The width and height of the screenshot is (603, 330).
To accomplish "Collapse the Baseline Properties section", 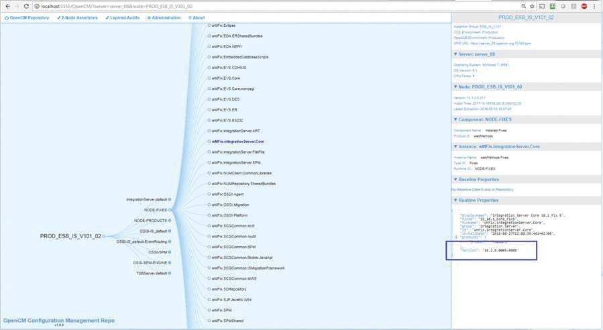I will (x=455, y=180).
